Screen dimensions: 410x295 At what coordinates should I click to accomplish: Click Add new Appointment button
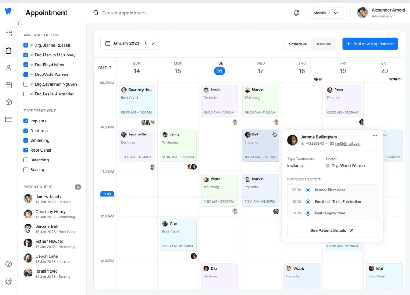pyautogui.click(x=370, y=44)
